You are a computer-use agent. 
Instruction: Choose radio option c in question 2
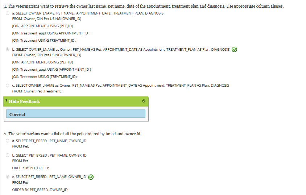[x=8, y=177]
